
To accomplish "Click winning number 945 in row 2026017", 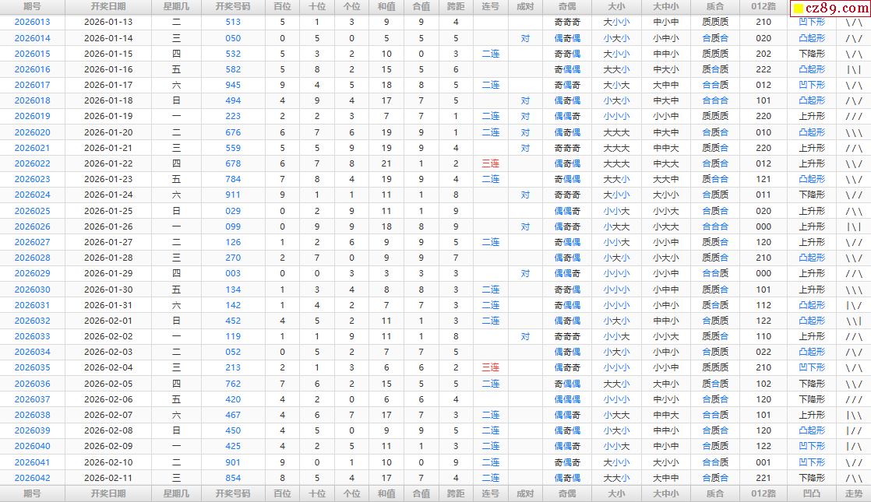I will (x=233, y=85).
